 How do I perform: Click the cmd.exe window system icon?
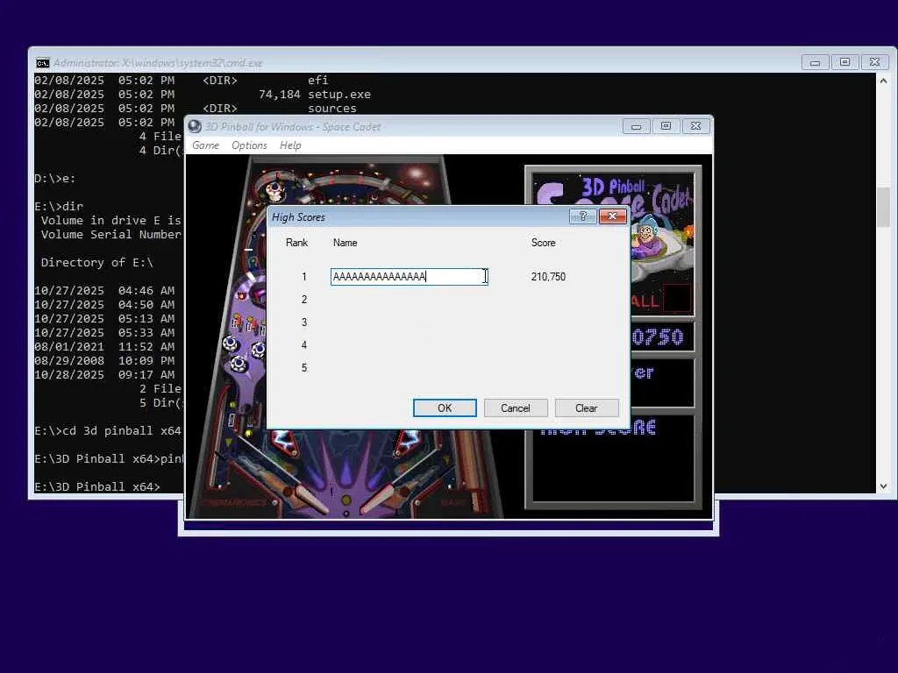coord(42,63)
